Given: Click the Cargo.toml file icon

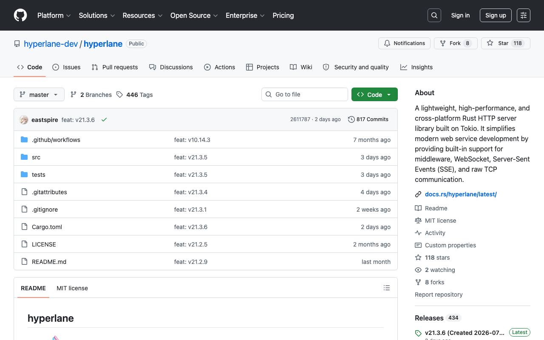Looking at the screenshot, I should pyautogui.click(x=24, y=227).
